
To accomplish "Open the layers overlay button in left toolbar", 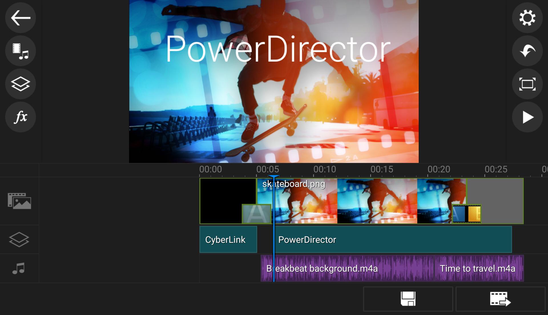I will (x=21, y=84).
